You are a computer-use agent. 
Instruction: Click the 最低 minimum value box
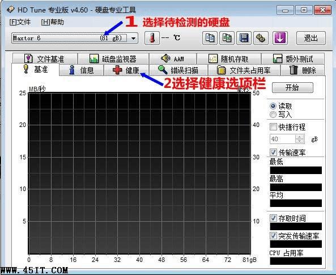pyautogui.click(x=296, y=170)
